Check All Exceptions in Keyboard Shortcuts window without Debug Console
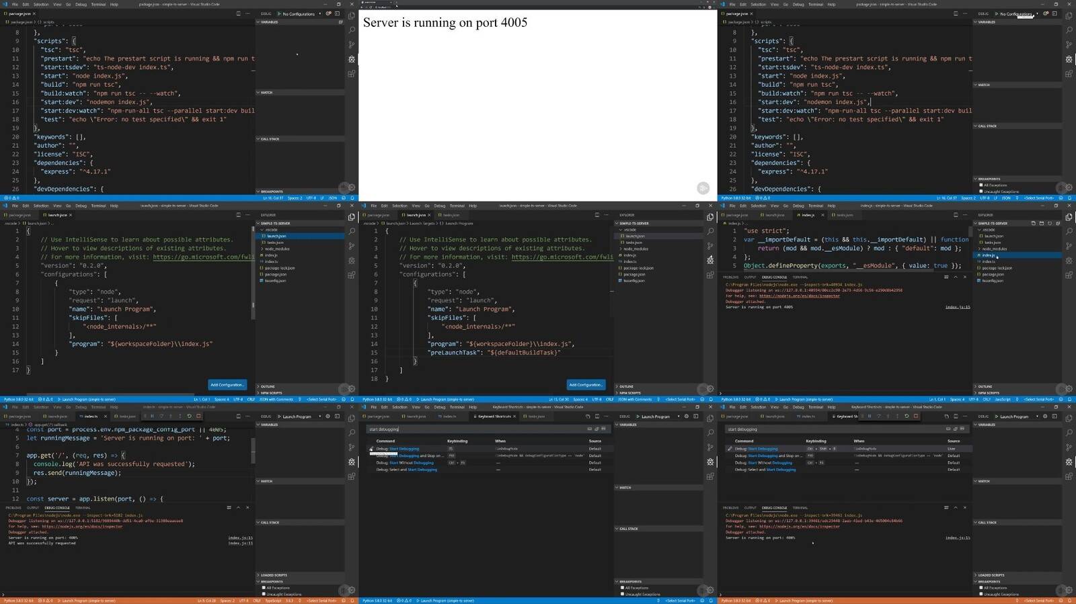The image size is (1076, 604). click(622, 588)
